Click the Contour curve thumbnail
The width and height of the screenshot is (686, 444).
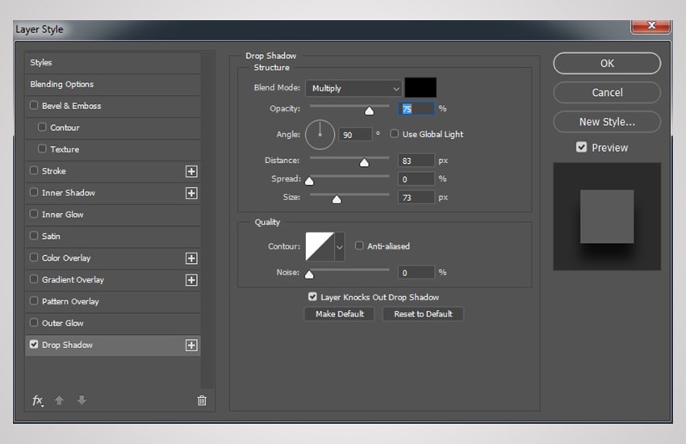coord(320,247)
